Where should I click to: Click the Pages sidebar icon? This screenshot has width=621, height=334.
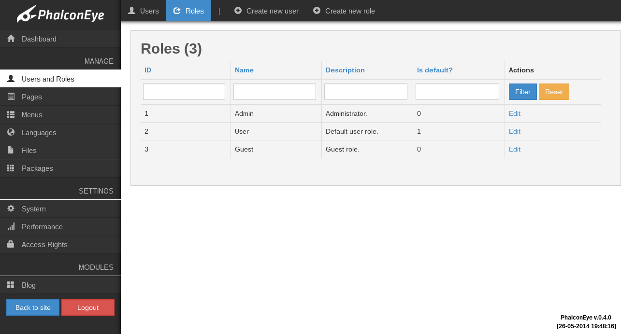coord(11,97)
